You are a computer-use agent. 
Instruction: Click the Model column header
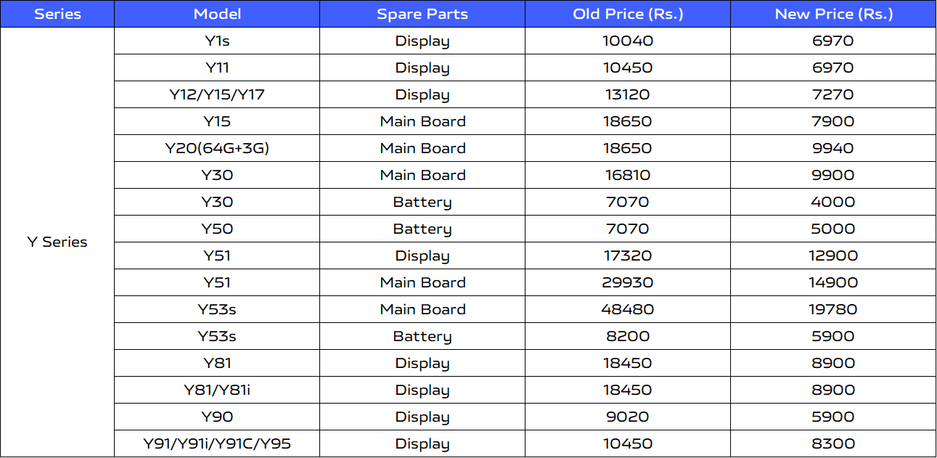[217, 14]
